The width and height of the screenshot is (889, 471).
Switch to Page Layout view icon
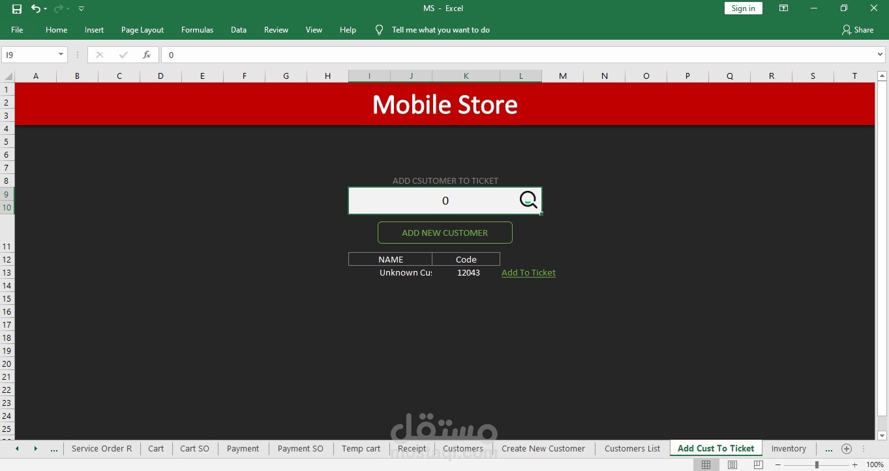tap(732, 465)
